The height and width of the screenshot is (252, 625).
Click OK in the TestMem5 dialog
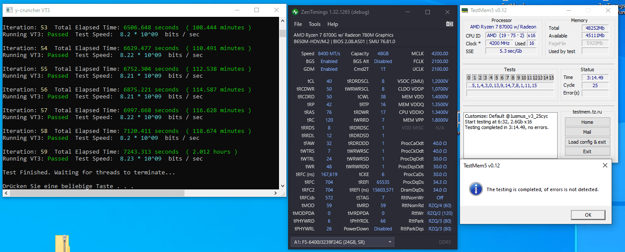588,214
